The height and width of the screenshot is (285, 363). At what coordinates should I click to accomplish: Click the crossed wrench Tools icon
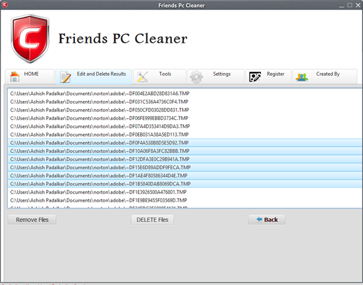142,77
